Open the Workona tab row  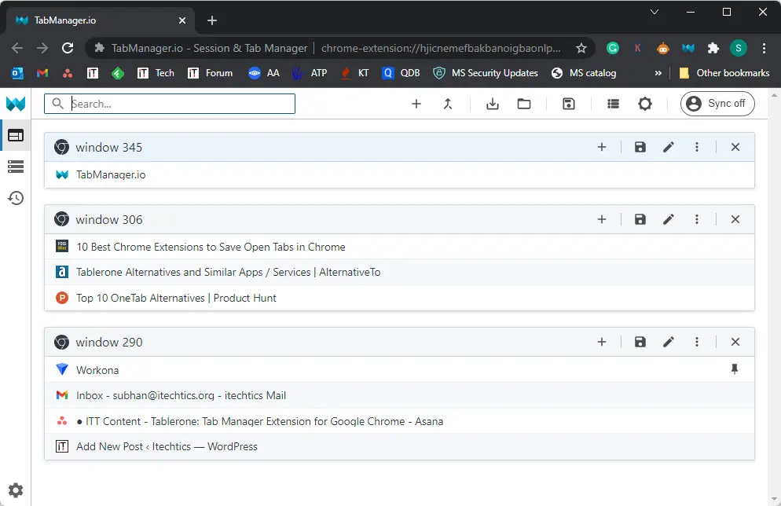pos(399,369)
